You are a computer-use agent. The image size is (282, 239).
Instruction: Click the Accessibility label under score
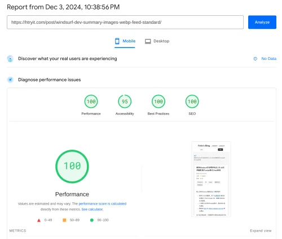[125, 114]
